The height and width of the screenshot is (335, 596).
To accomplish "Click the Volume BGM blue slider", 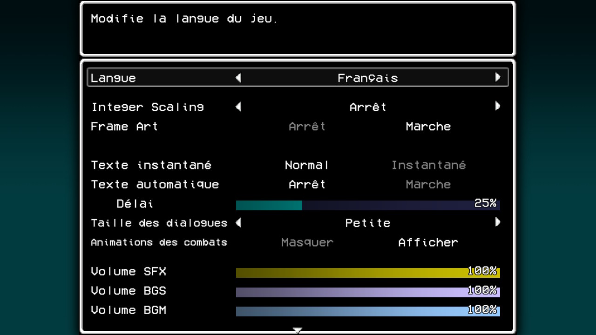I will coord(368,311).
